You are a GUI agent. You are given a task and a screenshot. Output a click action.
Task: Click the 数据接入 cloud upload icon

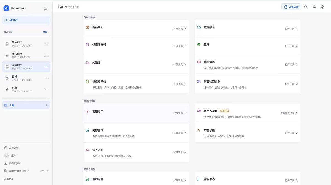coord(199,27)
